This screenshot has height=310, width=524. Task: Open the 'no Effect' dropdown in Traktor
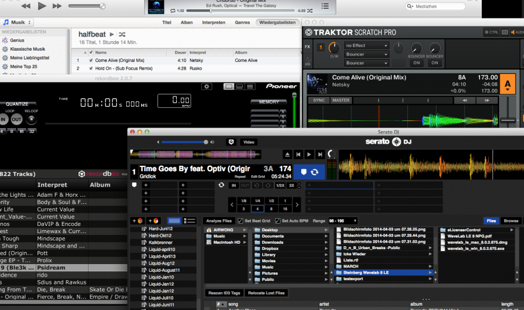coord(366,45)
